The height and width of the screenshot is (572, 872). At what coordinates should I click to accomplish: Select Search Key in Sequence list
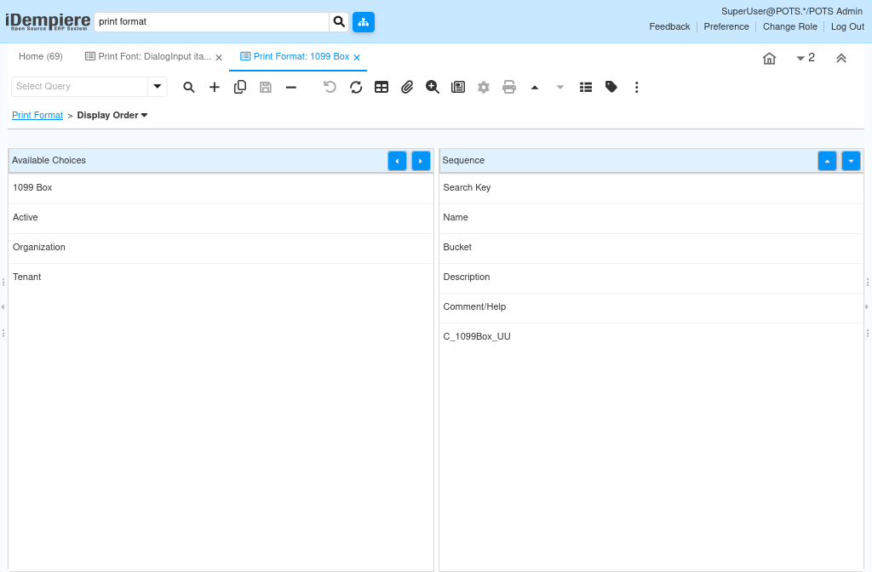coord(651,188)
